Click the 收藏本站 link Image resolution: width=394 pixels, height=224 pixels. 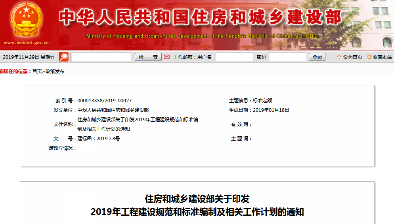[382, 57]
